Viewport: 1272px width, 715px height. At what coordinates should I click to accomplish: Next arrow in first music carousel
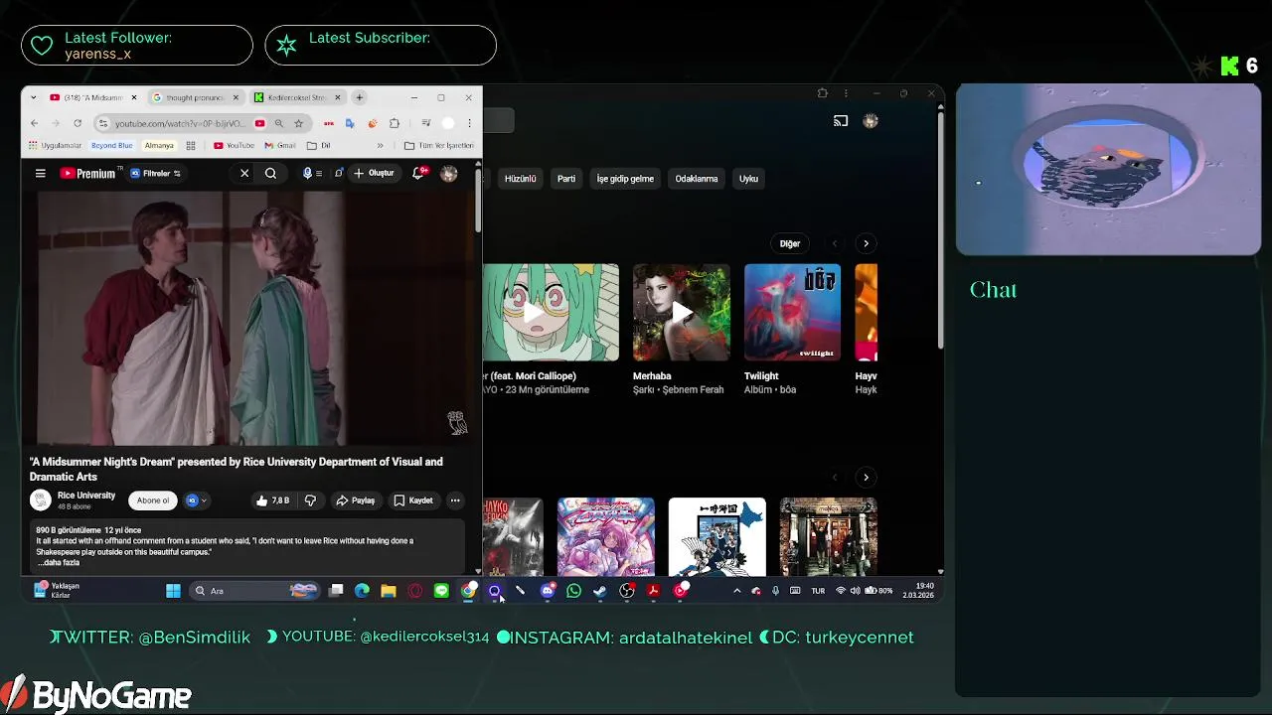point(866,243)
